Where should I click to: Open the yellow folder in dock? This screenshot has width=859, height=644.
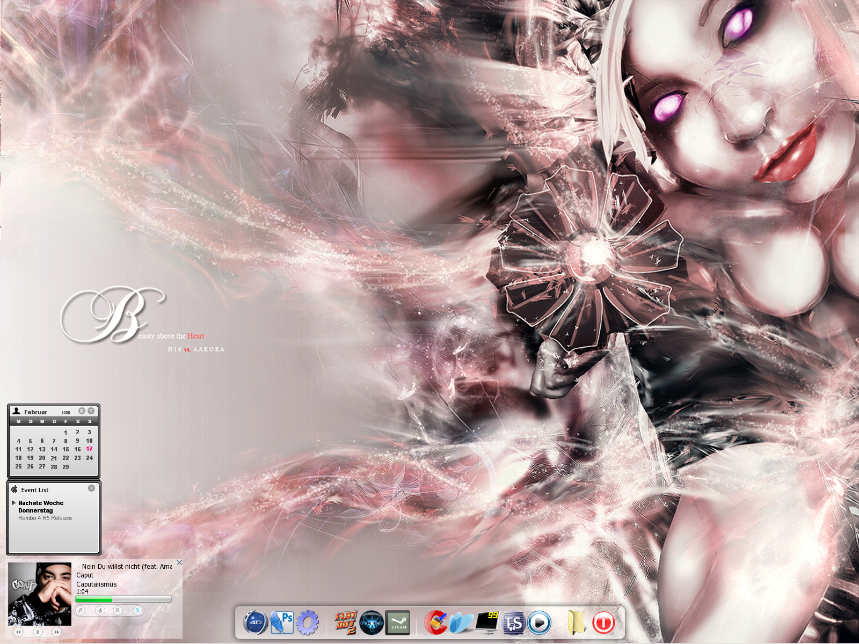pyautogui.click(x=576, y=623)
